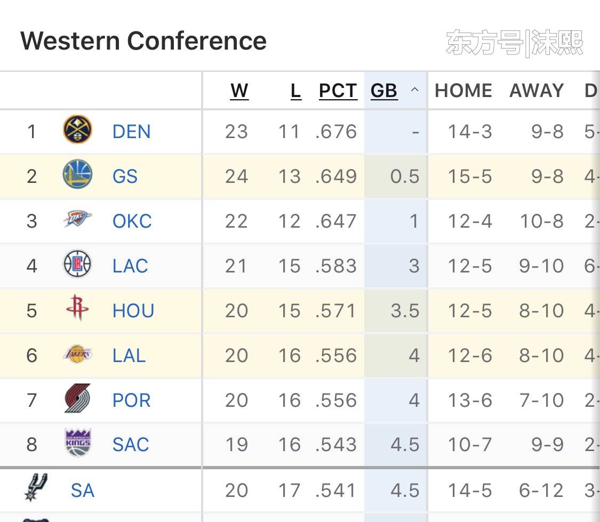
Task: Toggle the GB column sort arrow
Action: 414,91
